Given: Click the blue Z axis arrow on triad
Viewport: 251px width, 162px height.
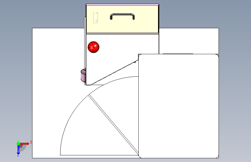Looking at the screenshot, I should [18, 150].
